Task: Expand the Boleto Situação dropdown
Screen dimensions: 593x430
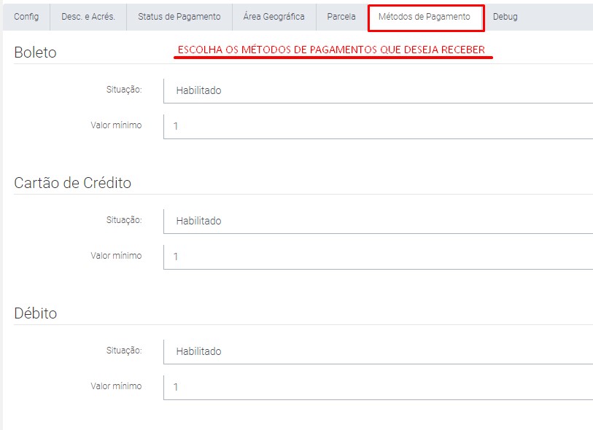Action: click(x=378, y=90)
